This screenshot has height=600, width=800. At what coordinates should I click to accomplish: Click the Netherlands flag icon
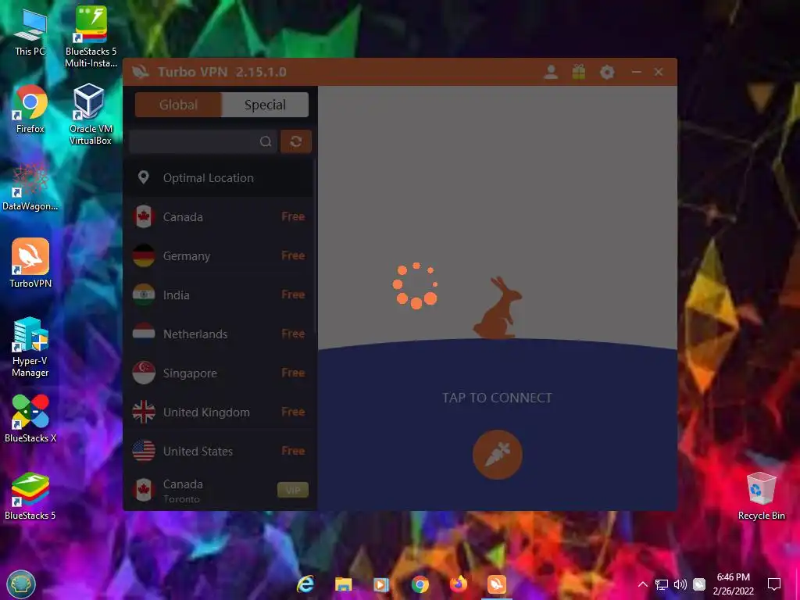144,334
